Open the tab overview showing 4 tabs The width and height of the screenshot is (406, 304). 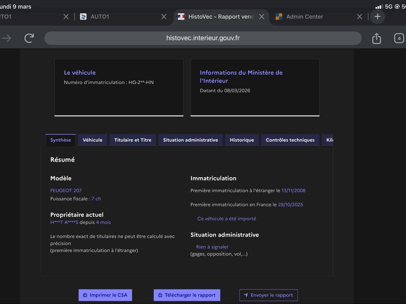coord(399,39)
